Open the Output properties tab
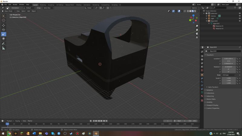Viewport: 242px width, 136px height. click(202, 60)
